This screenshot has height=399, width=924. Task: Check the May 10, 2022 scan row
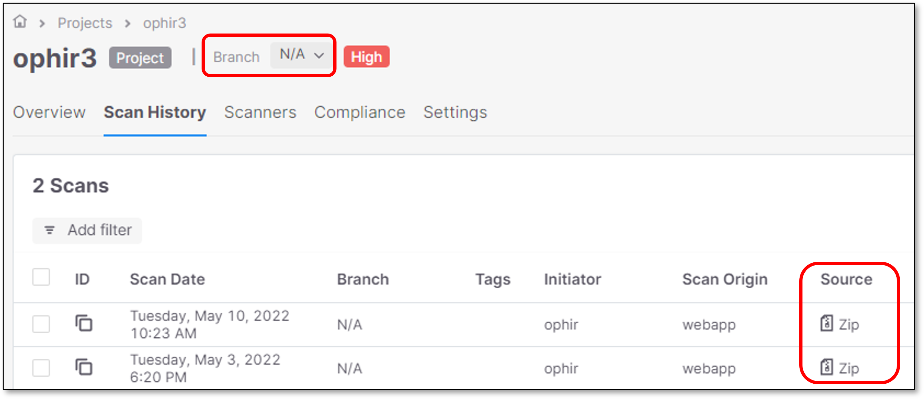(41, 324)
